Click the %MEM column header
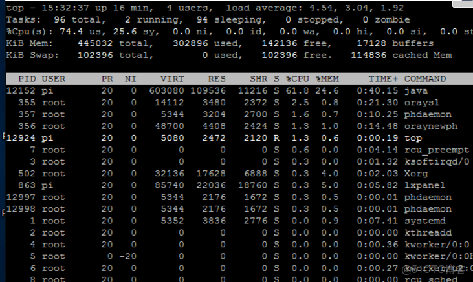Image resolution: width=473 pixels, height=282 pixels. tap(327, 79)
